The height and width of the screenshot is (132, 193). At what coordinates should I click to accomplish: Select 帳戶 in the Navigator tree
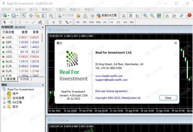pos(16,94)
